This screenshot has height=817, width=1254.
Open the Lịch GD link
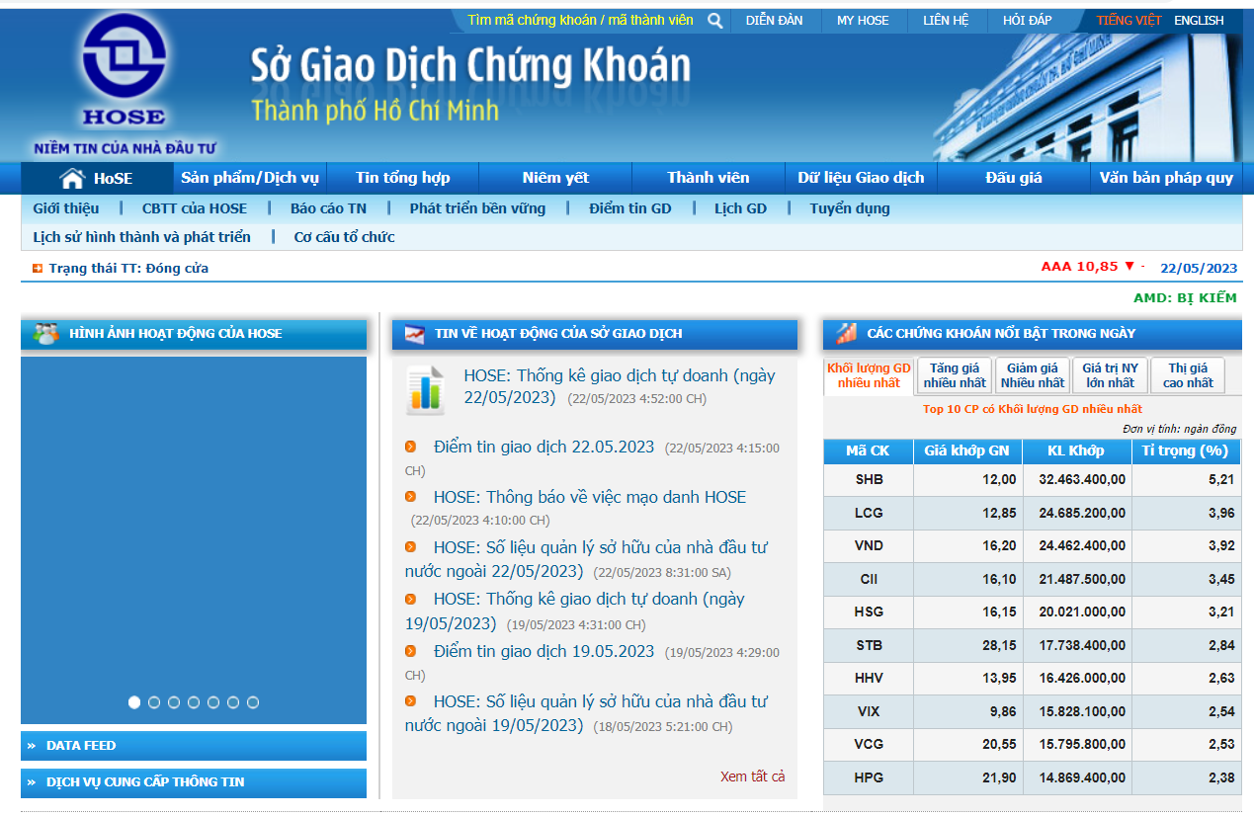click(x=740, y=208)
